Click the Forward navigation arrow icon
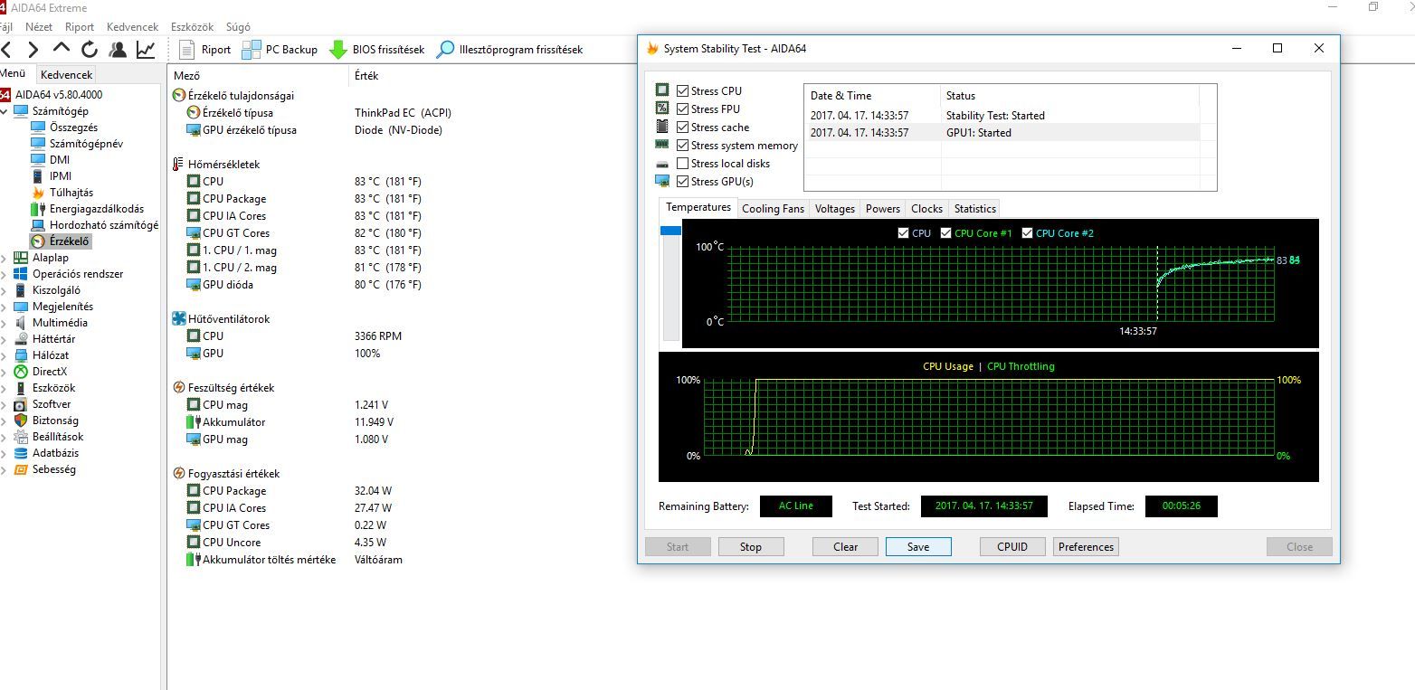 (x=33, y=50)
